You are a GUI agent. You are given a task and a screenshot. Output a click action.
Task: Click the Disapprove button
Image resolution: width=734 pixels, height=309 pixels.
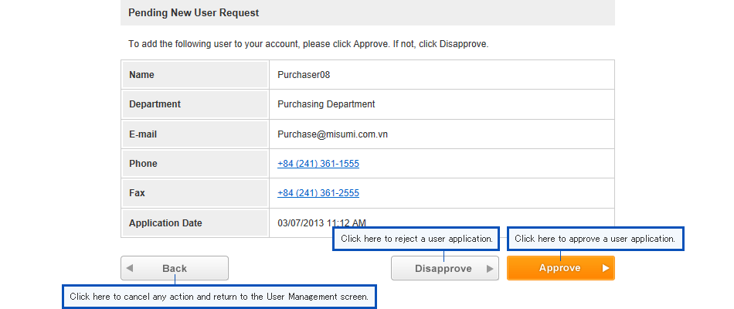tap(445, 268)
